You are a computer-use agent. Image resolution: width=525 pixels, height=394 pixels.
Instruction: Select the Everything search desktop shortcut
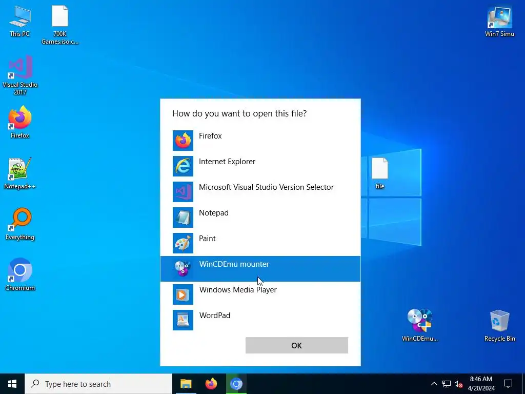(20, 224)
